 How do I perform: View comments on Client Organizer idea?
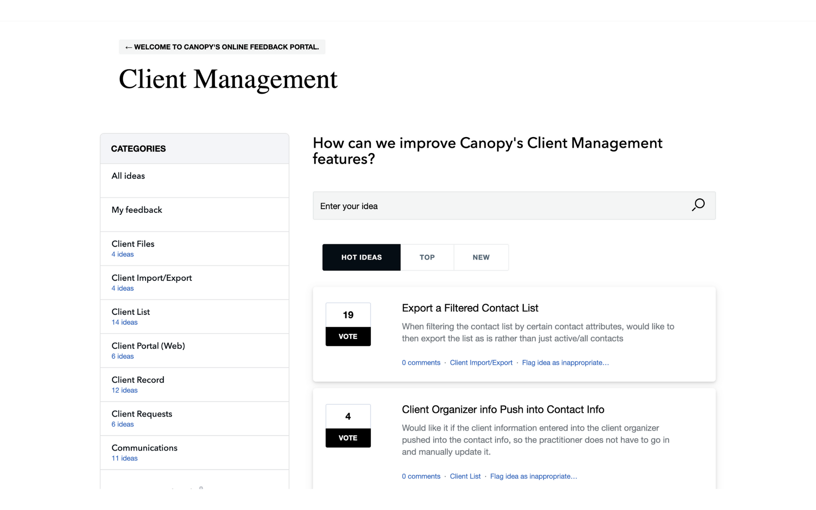(x=421, y=476)
